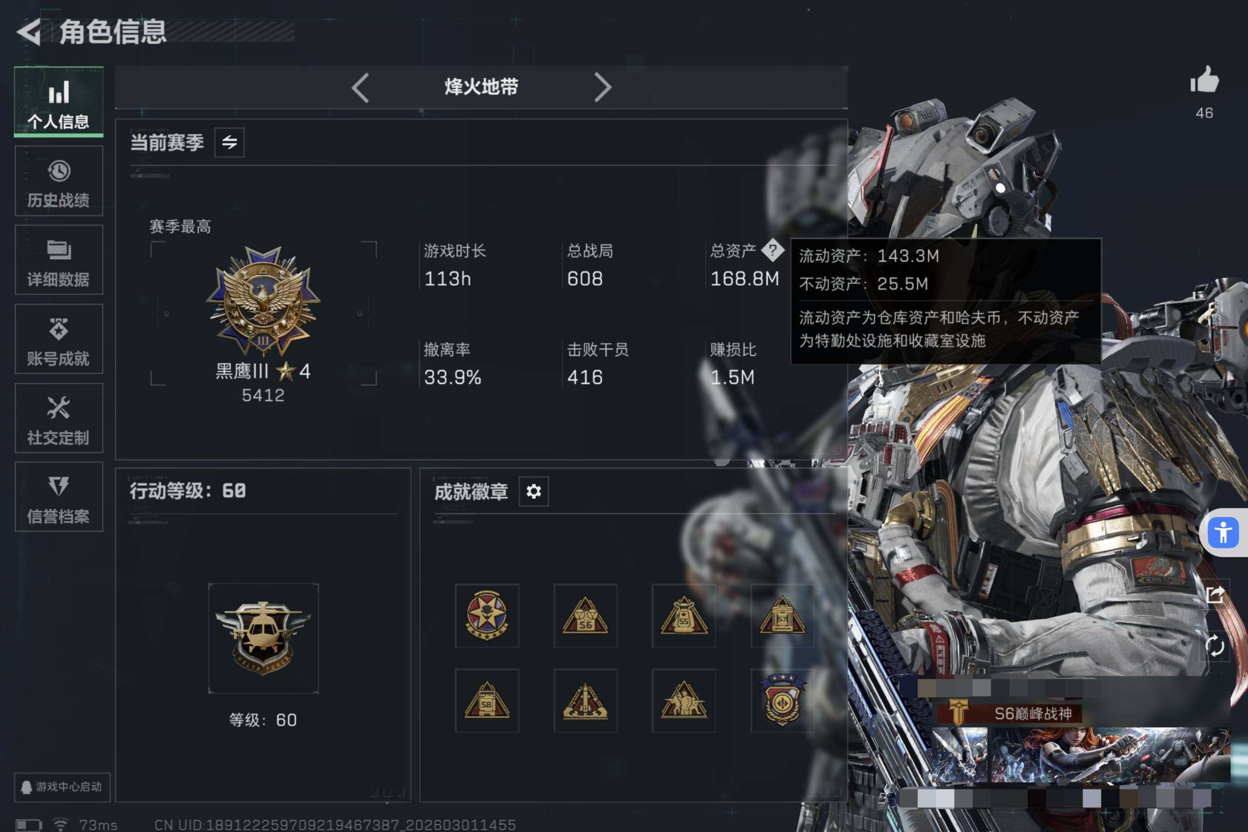Open the 成就徽章 gear settings
The height and width of the screenshot is (832, 1248).
click(533, 491)
